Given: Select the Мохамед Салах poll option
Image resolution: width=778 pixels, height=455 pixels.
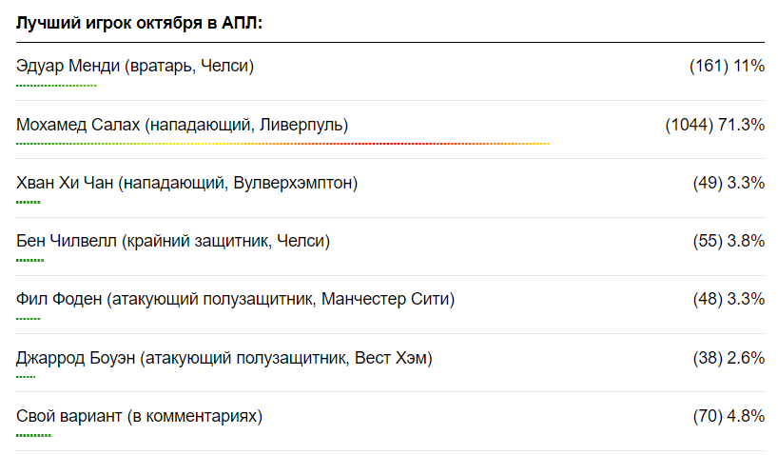Looking at the screenshot, I should click(182, 125).
